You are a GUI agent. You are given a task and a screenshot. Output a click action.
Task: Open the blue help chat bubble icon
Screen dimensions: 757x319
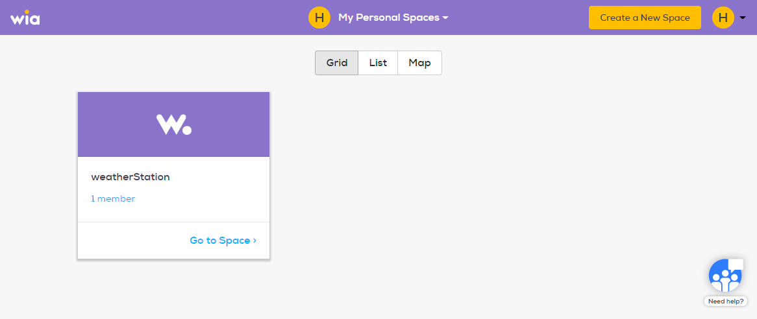726,275
